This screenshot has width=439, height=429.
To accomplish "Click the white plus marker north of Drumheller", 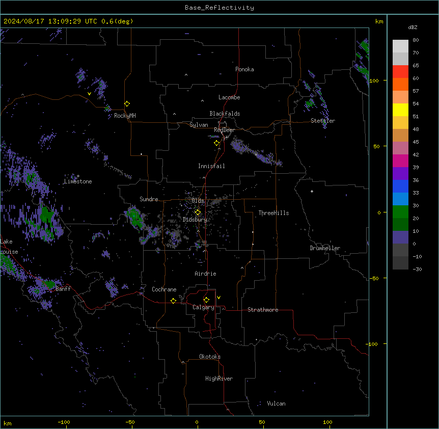I will click(312, 191).
